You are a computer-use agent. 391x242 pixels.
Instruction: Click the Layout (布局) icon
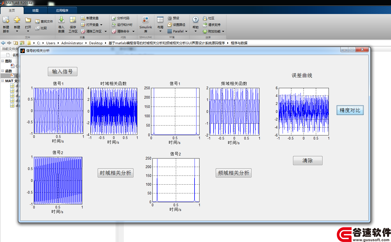pyautogui.click(x=160, y=20)
